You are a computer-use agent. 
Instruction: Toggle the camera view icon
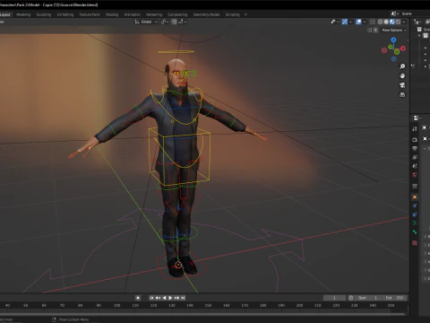(x=402, y=85)
